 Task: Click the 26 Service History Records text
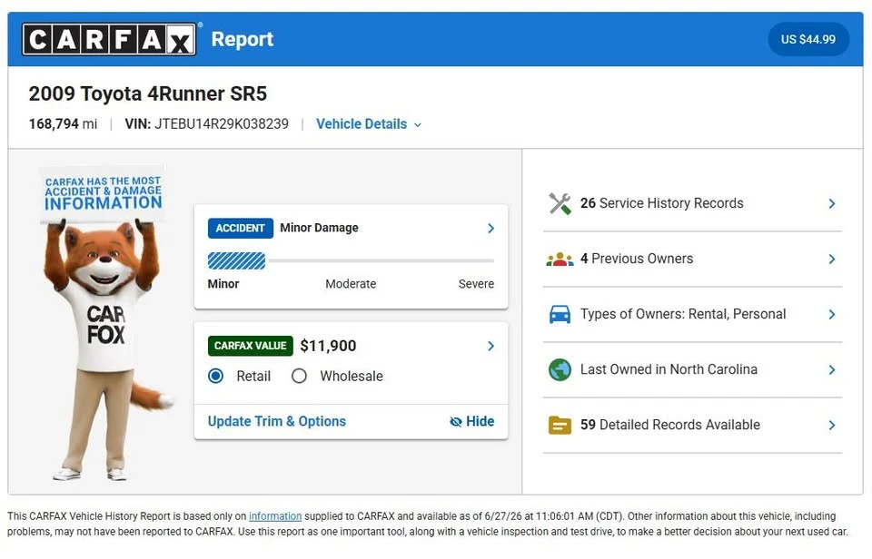pyautogui.click(x=662, y=203)
